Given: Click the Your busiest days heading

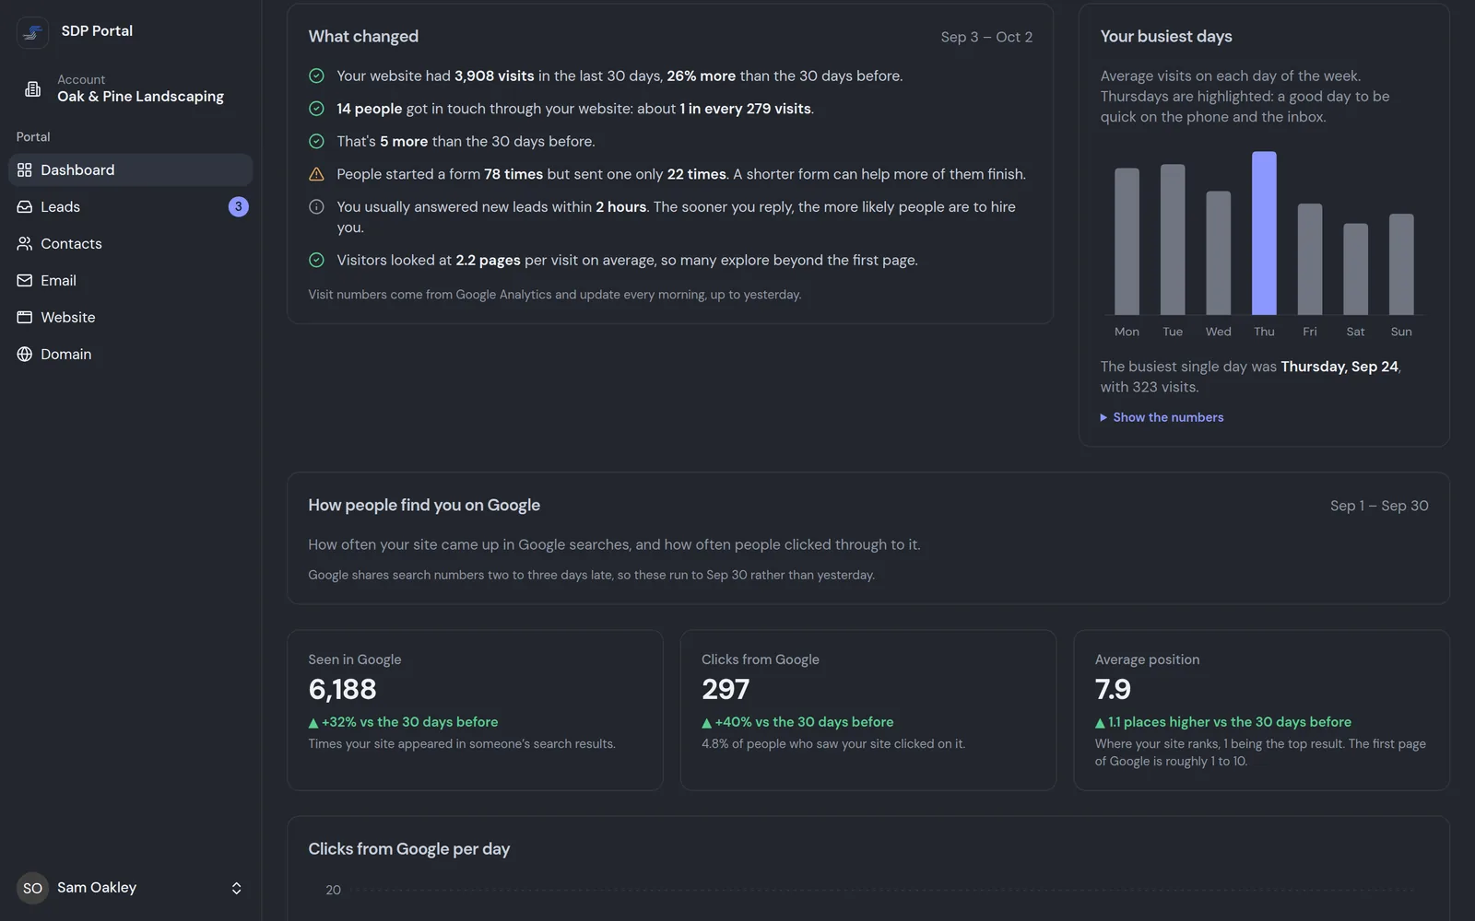Looking at the screenshot, I should (x=1166, y=37).
